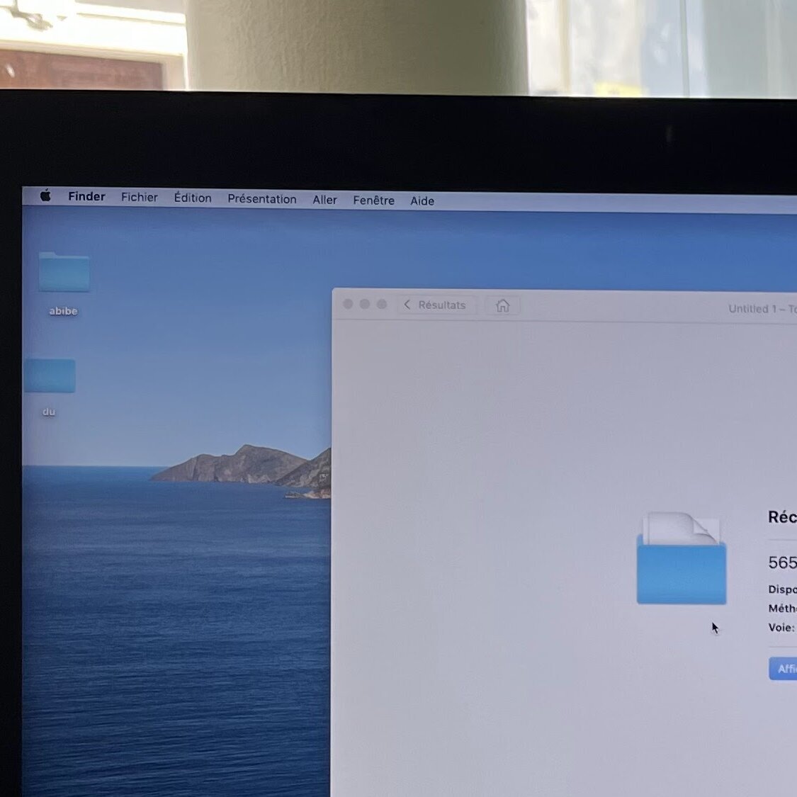Open the Apple logo menu

point(45,196)
